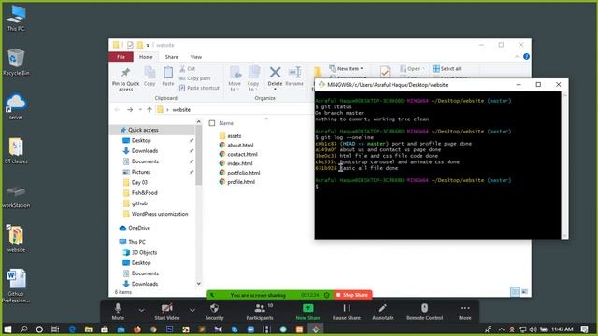Select profile.html file
598x336 pixels.
coord(241,182)
